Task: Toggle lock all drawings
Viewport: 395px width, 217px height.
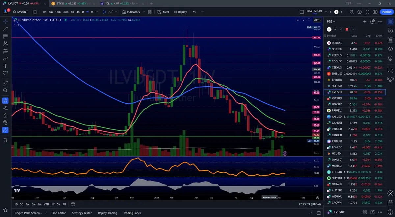Action: point(5,115)
